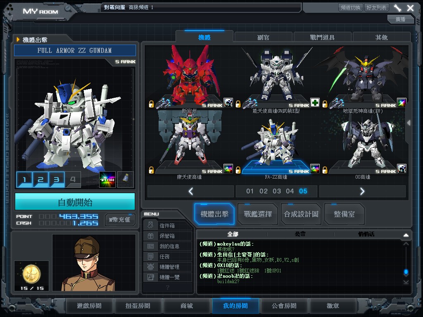
Task: Click 自動開始 button
Action: 75,202
